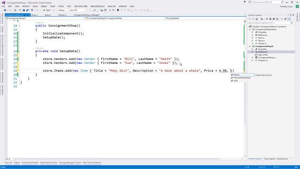Start debugging with the Start button

click(47, 10)
